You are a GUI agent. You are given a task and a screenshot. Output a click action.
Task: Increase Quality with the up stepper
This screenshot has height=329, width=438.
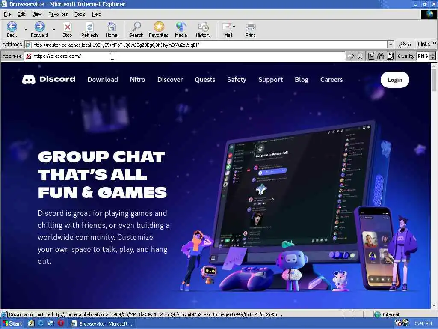point(433,54)
